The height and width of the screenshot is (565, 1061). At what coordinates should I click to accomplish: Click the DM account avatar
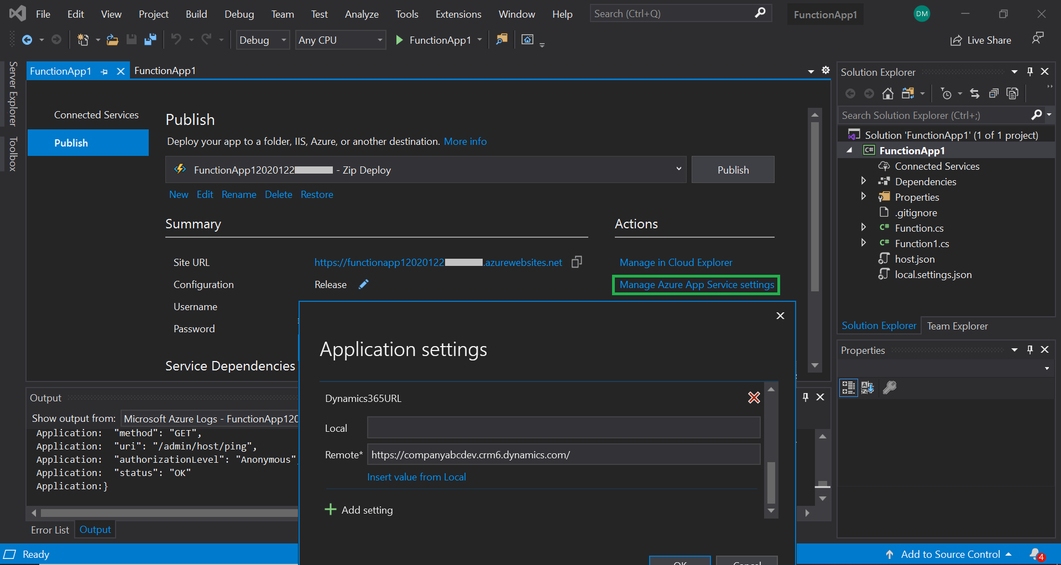coord(922,14)
